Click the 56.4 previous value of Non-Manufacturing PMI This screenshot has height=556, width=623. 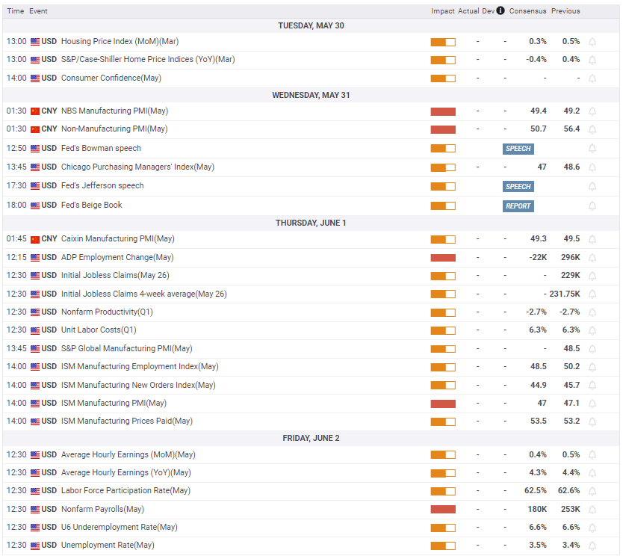[571, 129]
